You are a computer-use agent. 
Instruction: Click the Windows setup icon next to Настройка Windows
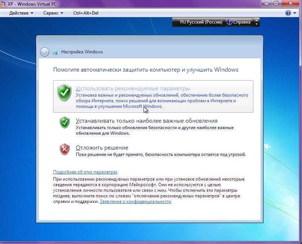pos(55,52)
